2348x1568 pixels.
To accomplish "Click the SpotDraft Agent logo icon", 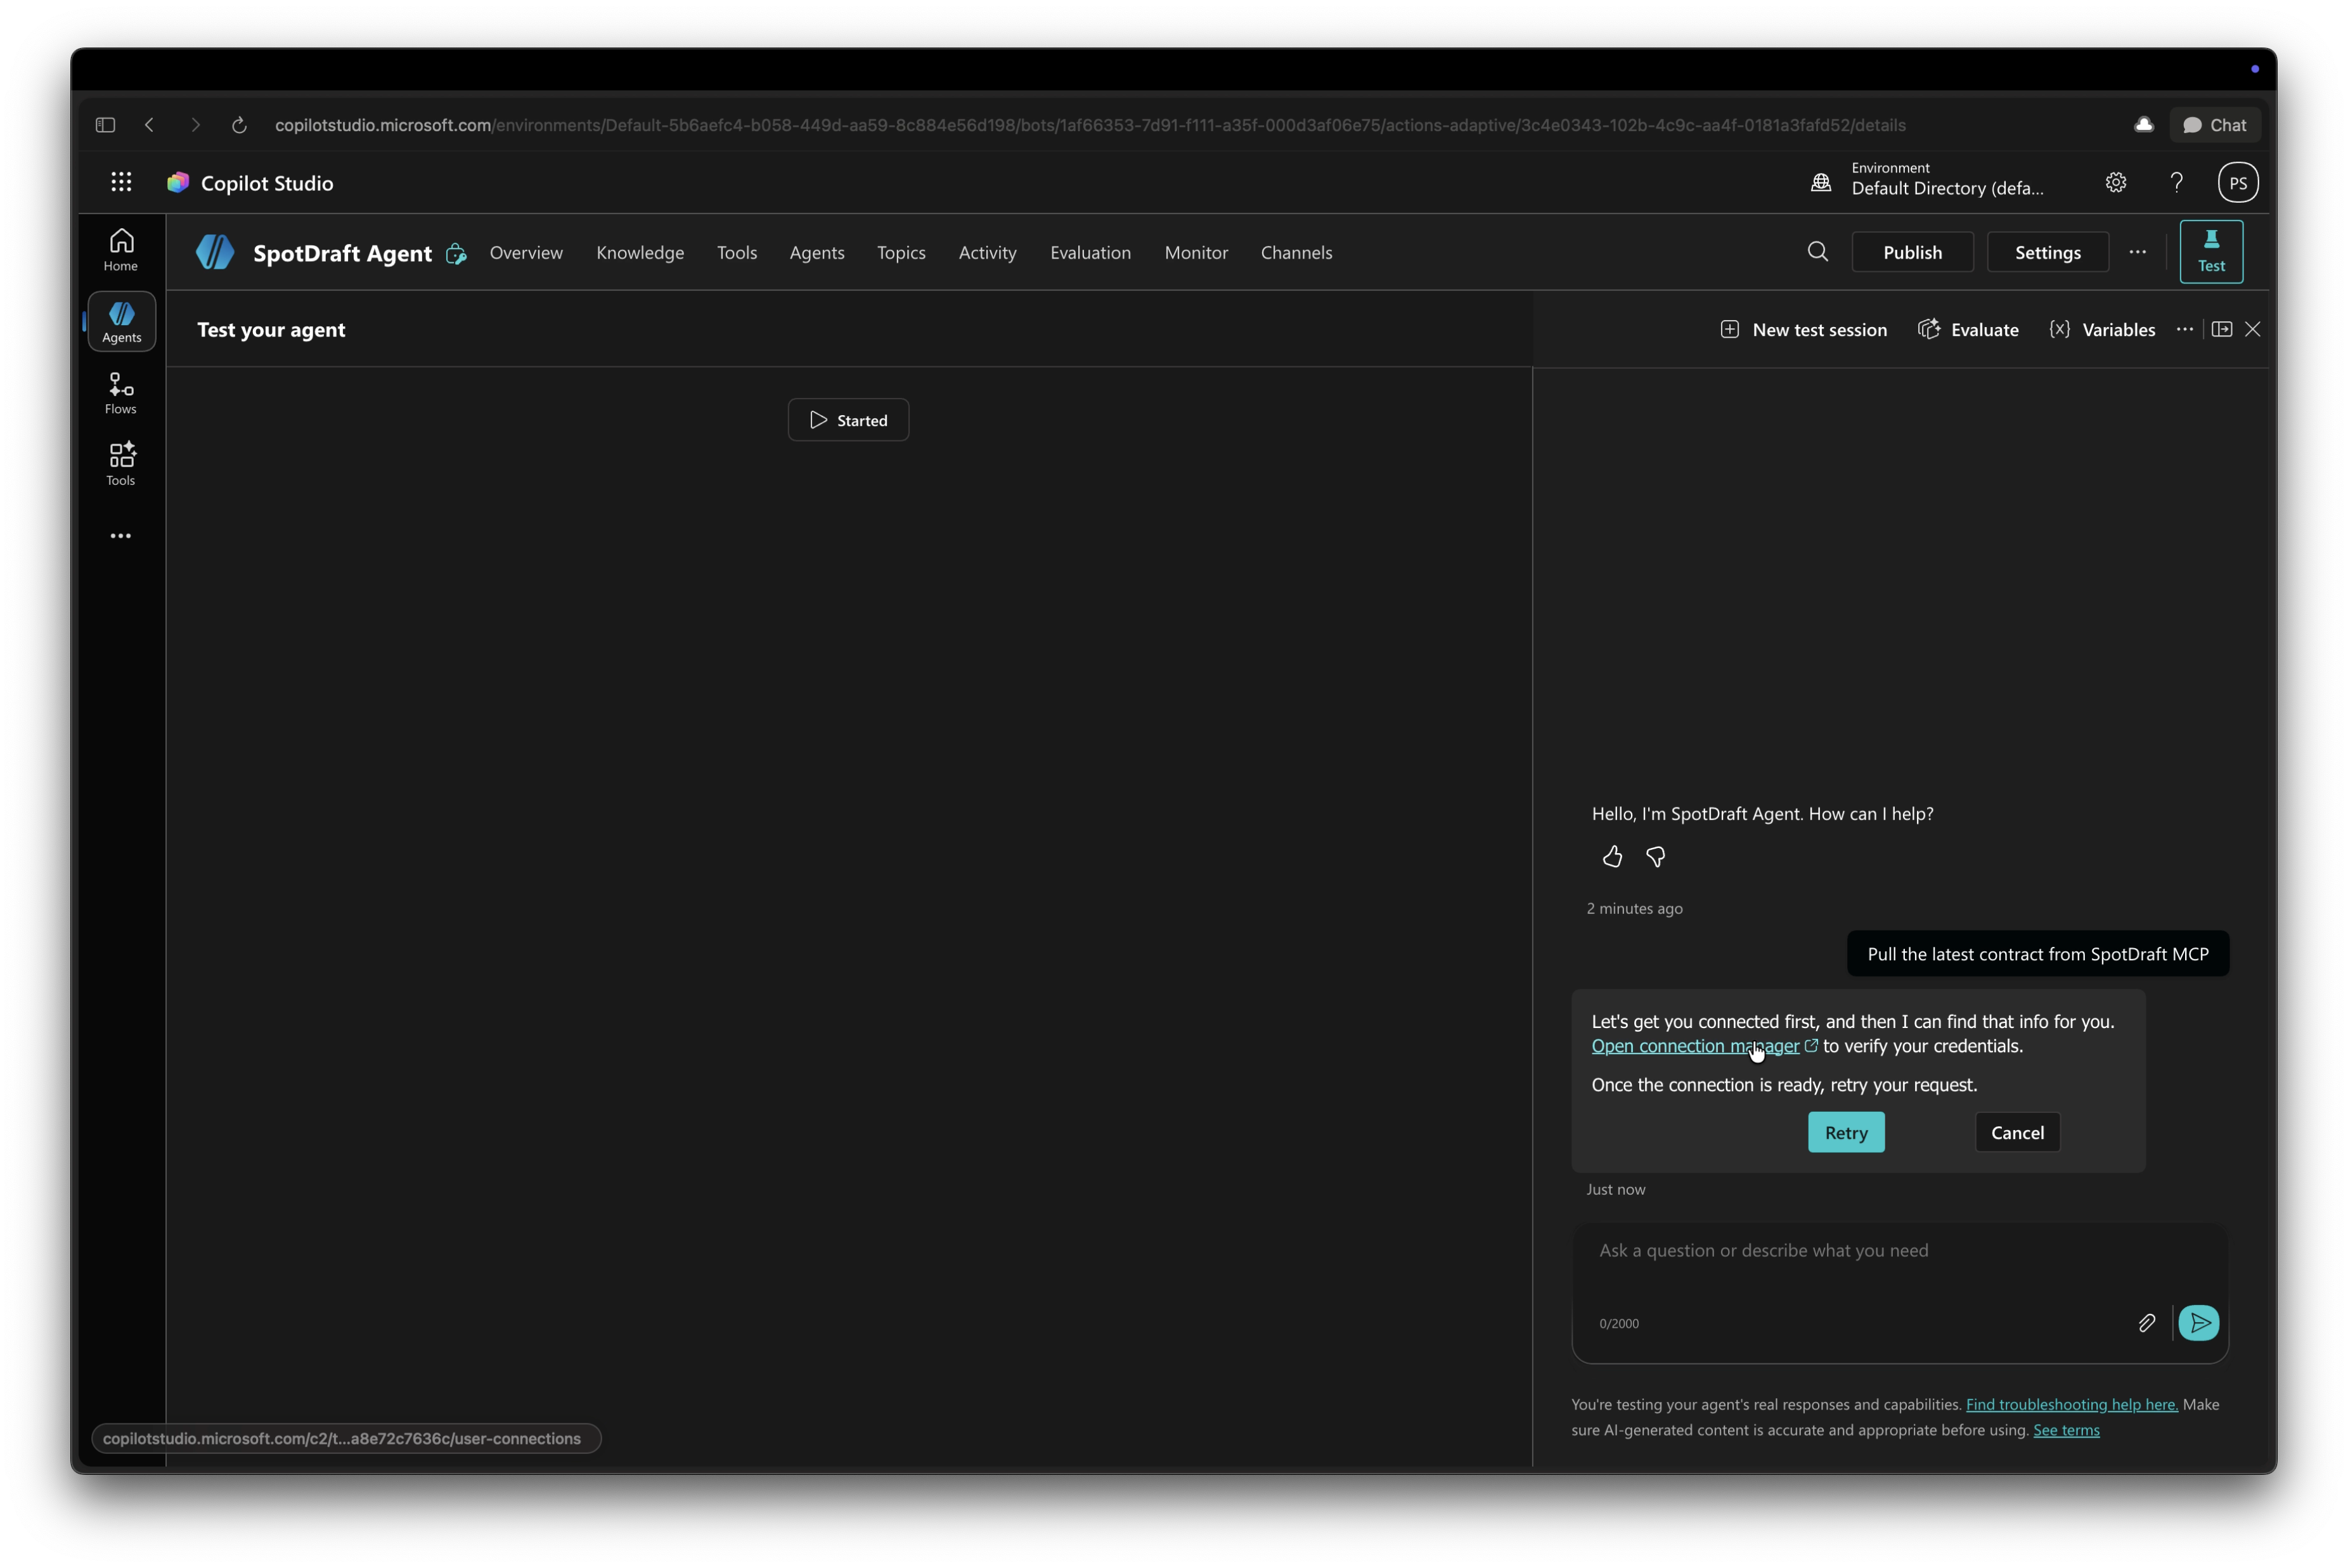I will (215, 252).
